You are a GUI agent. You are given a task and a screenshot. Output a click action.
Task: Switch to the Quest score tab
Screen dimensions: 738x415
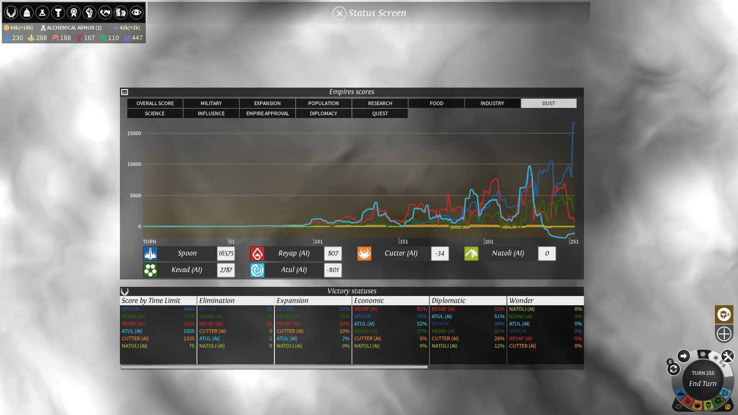pyautogui.click(x=380, y=113)
